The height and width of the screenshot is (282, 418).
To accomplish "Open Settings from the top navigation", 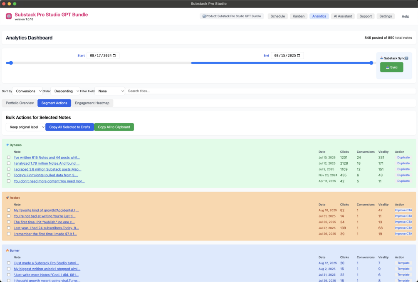I will pyautogui.click(x=386, y=16).
